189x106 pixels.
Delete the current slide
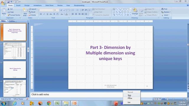pos(32,15)
